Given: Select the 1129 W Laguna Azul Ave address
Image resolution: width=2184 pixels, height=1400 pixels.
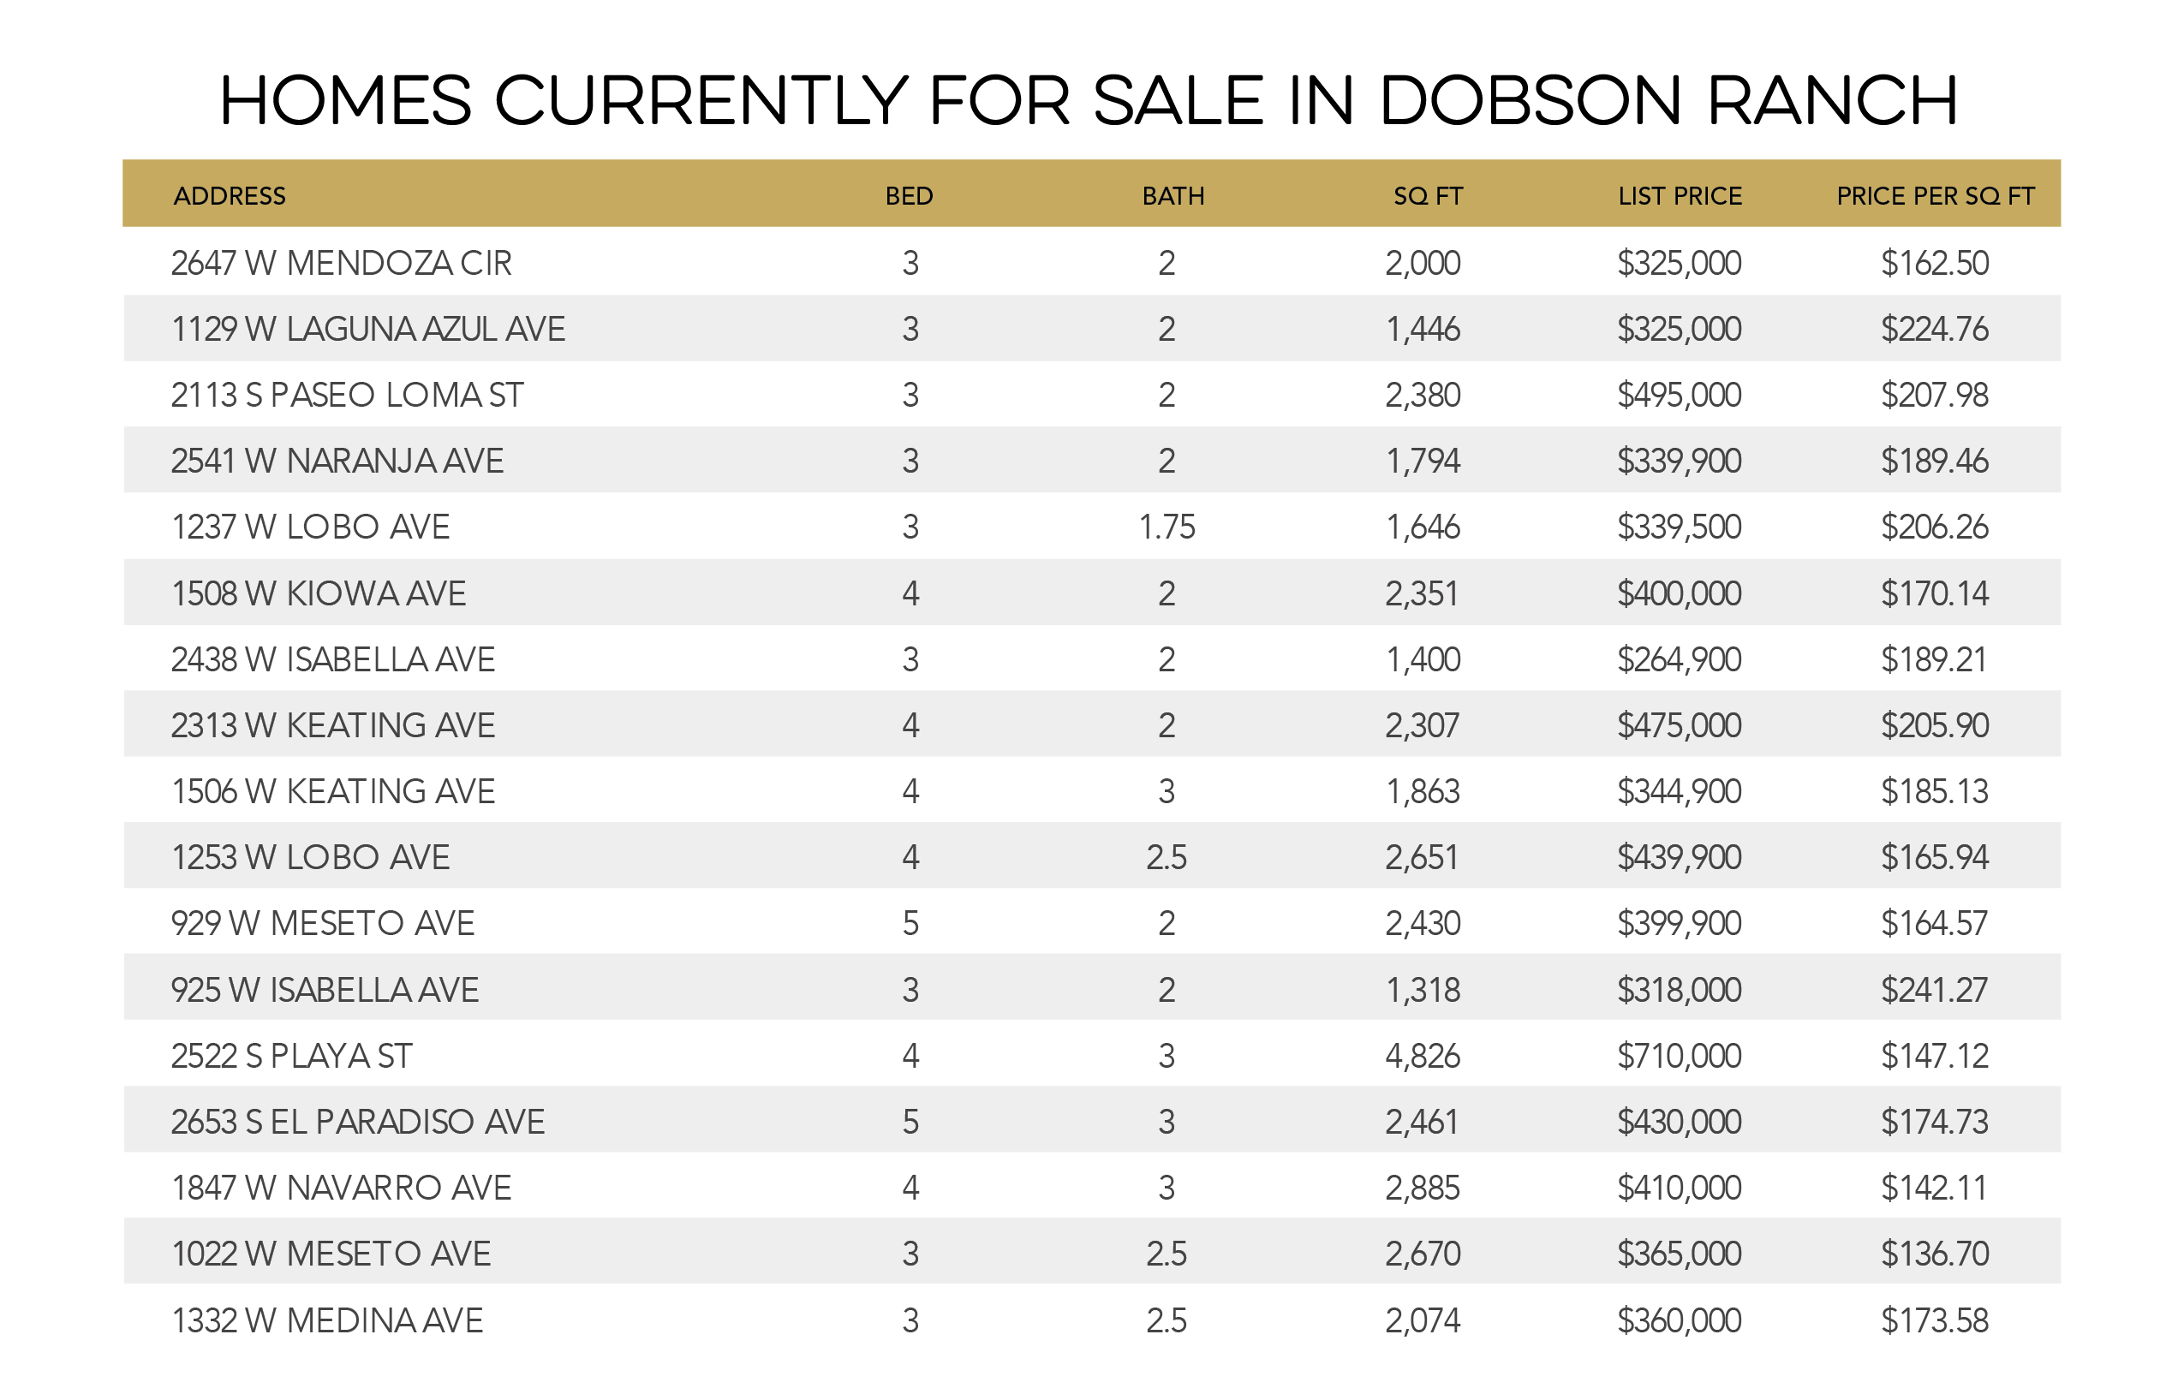Looking at the screenshot, I should tap(367, 329).
